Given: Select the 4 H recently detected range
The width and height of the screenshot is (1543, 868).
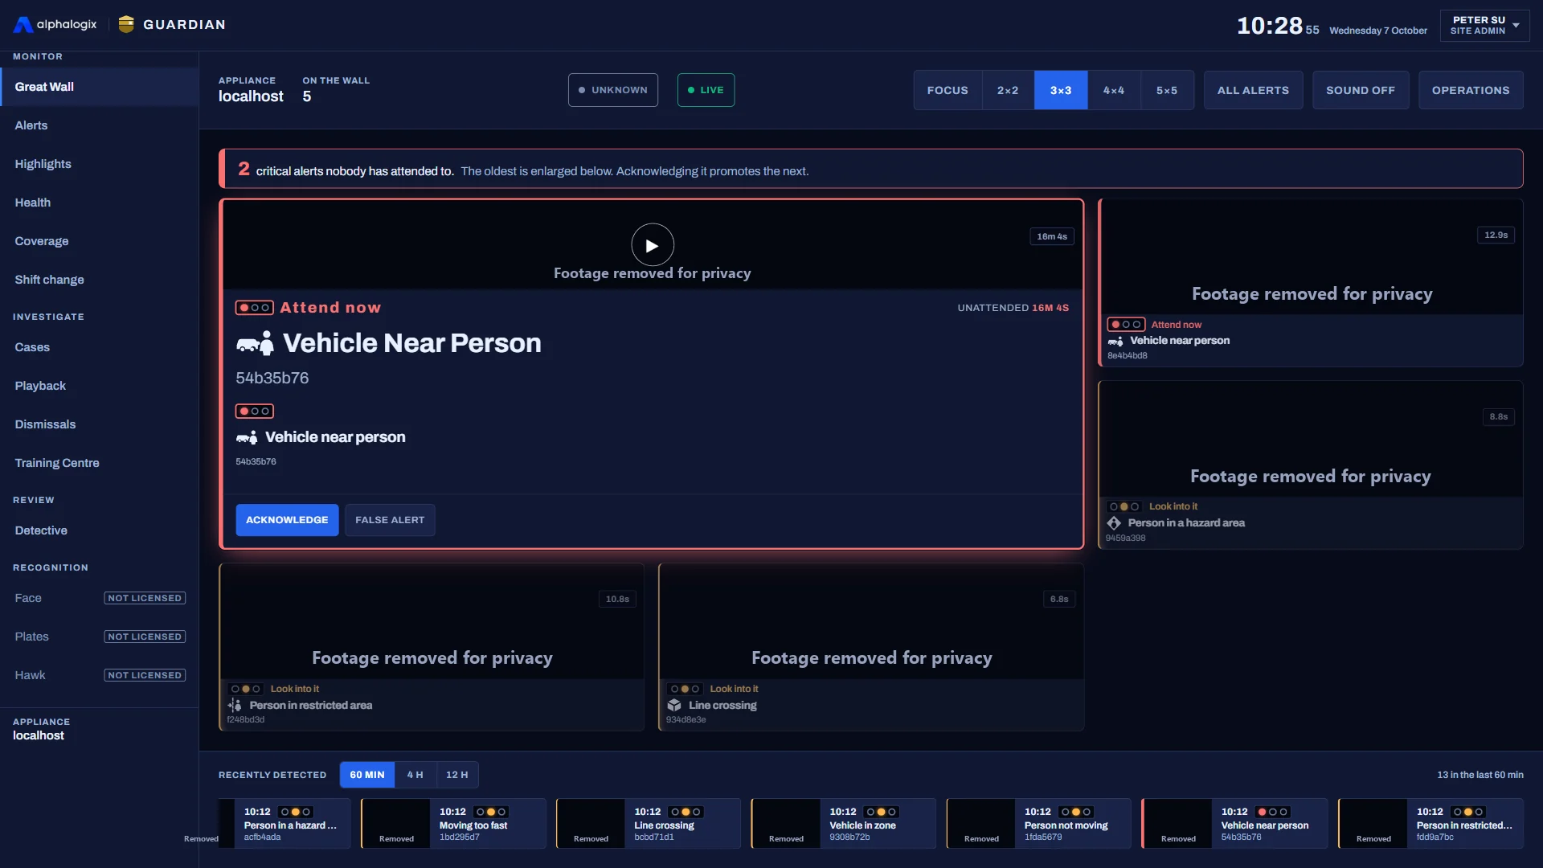Looking at the screenshot, I should pyautogui.click(x=415, y=775).
